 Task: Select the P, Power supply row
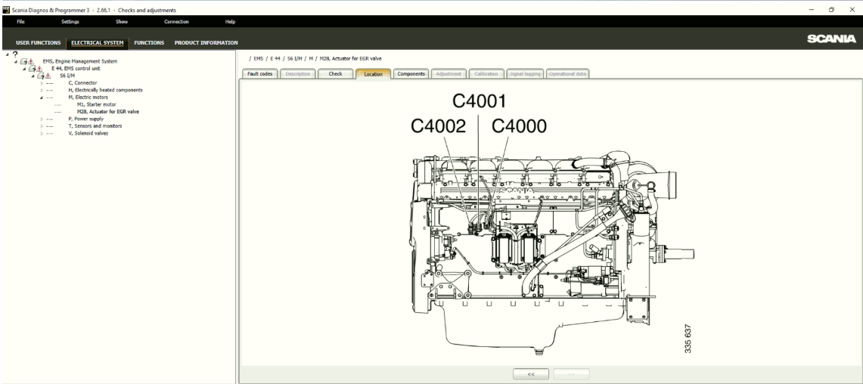[86, 119]
